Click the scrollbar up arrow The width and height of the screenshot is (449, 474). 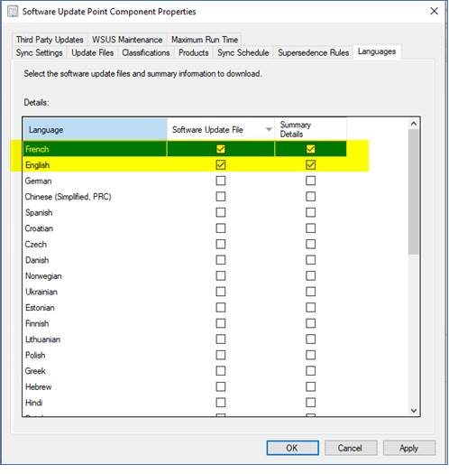click(414, 124)
